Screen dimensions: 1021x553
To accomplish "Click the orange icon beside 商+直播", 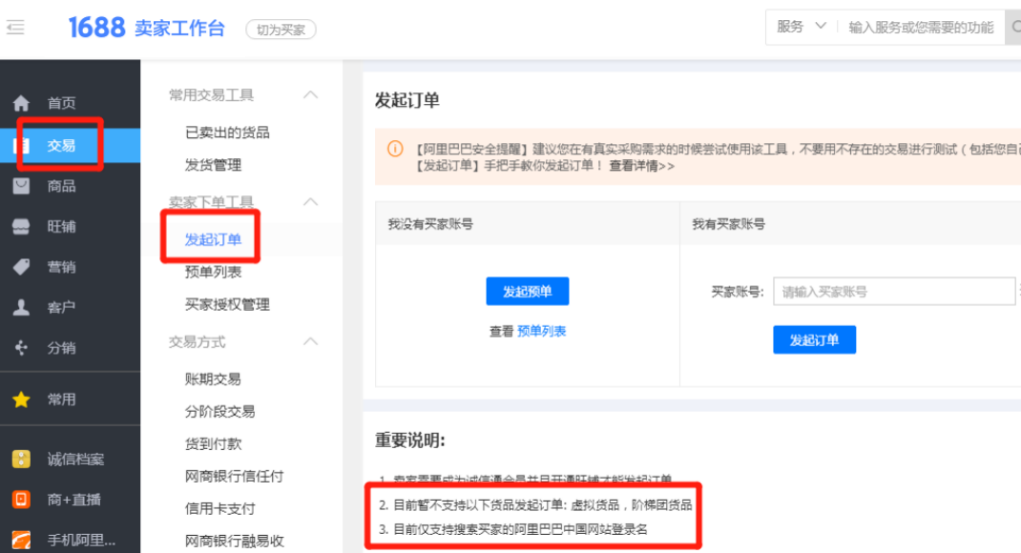I will tap(22, 500).
